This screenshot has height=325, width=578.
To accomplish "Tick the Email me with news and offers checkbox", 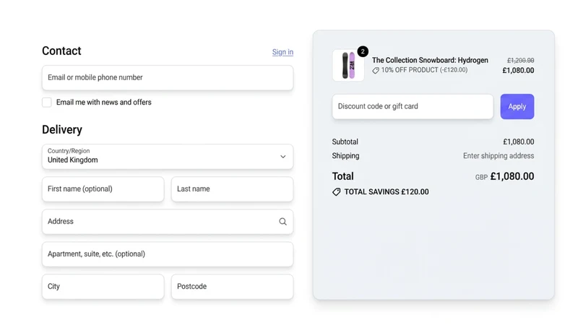I will point(47,102).
